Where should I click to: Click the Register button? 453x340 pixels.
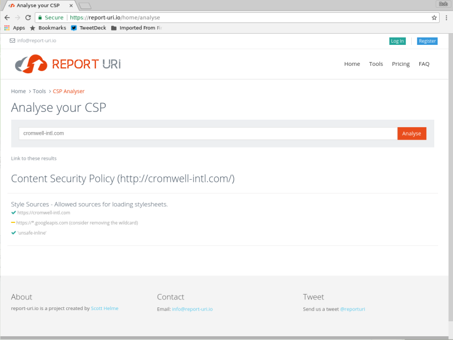(427, 41)
